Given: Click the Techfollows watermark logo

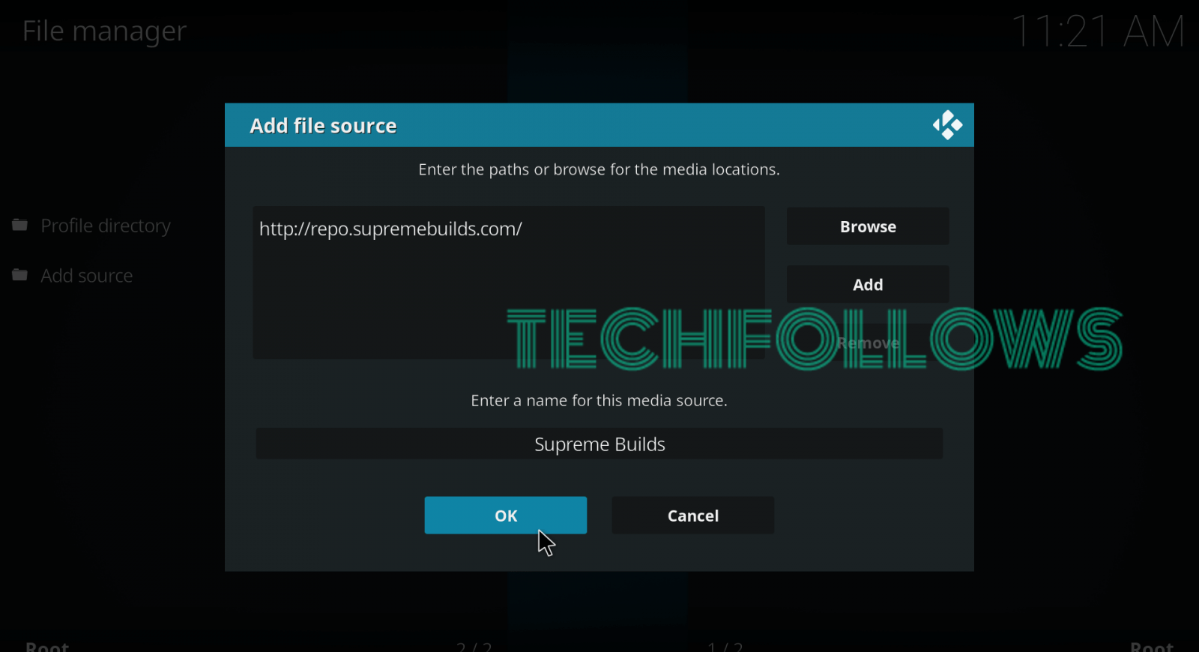Looking at the screenshot, I should [x=815, y=339].
